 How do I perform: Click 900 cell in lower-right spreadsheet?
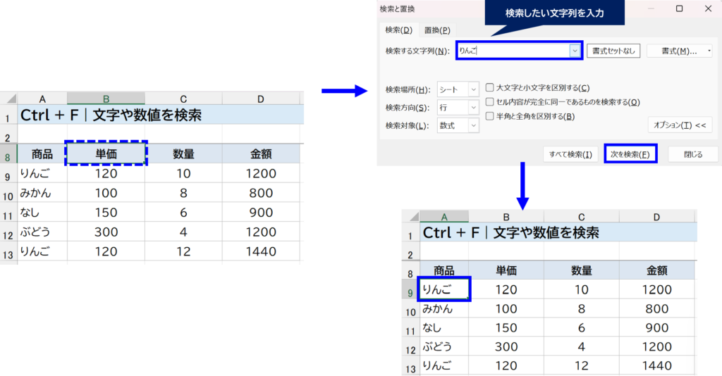coord(656,327)
